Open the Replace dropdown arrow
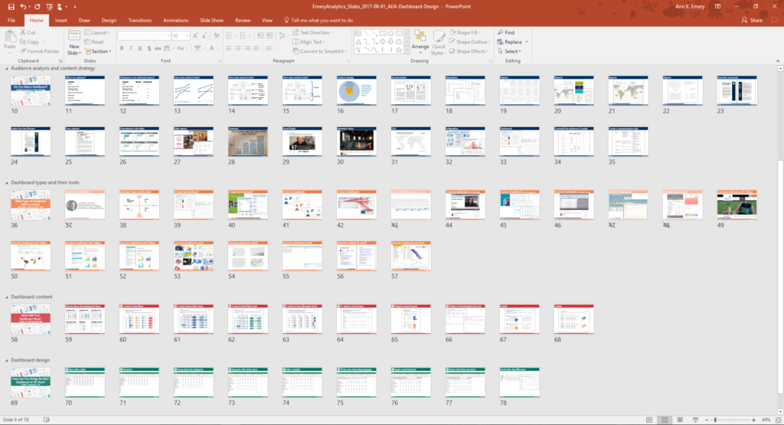 (x=527, y=42)
